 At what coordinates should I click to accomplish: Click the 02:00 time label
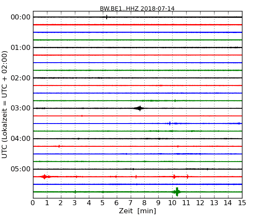21,78
